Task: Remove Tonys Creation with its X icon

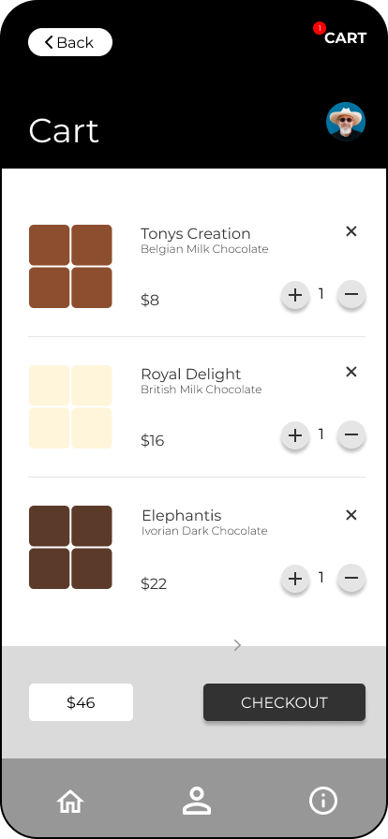Action: point(351,231)
